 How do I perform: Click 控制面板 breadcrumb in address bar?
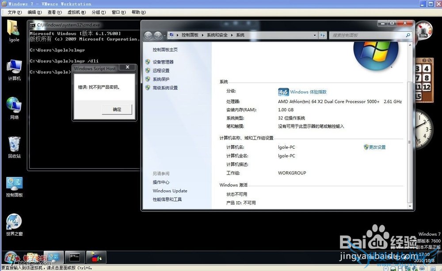click(190, 35)
